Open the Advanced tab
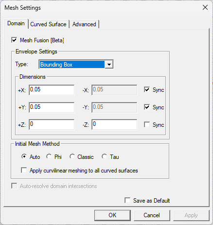 pos(84,24)
